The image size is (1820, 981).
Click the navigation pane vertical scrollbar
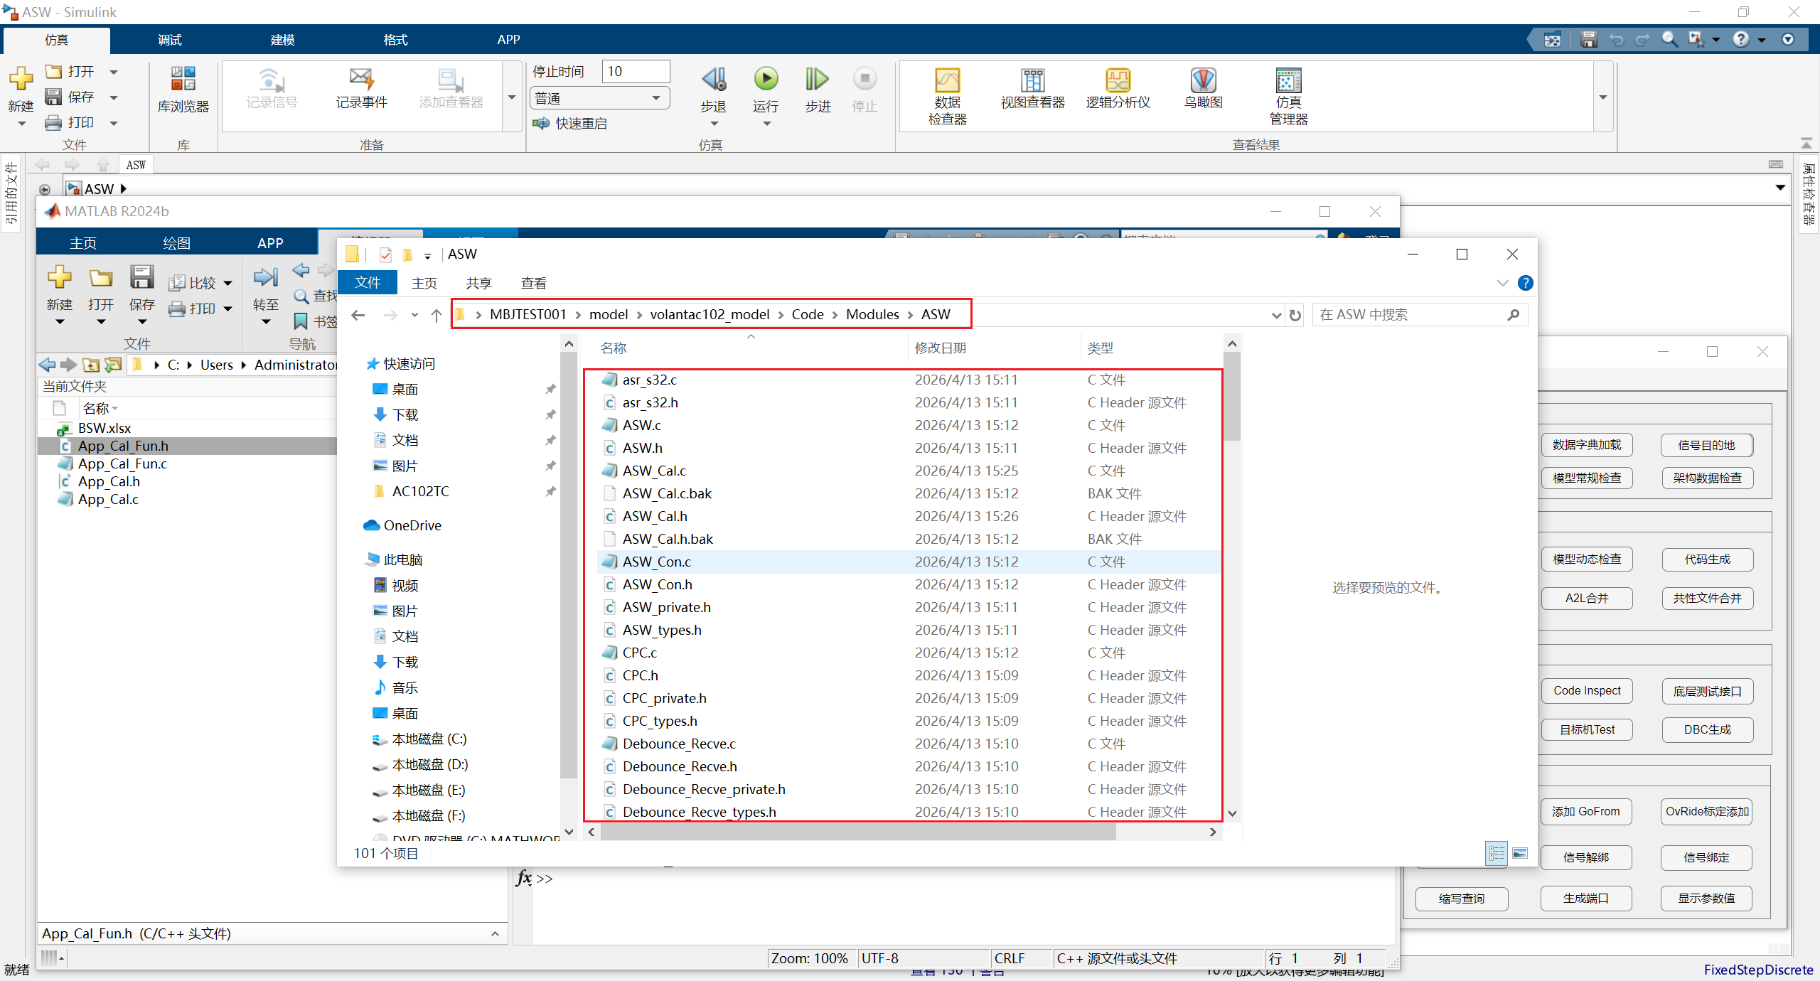click(568, 565)
